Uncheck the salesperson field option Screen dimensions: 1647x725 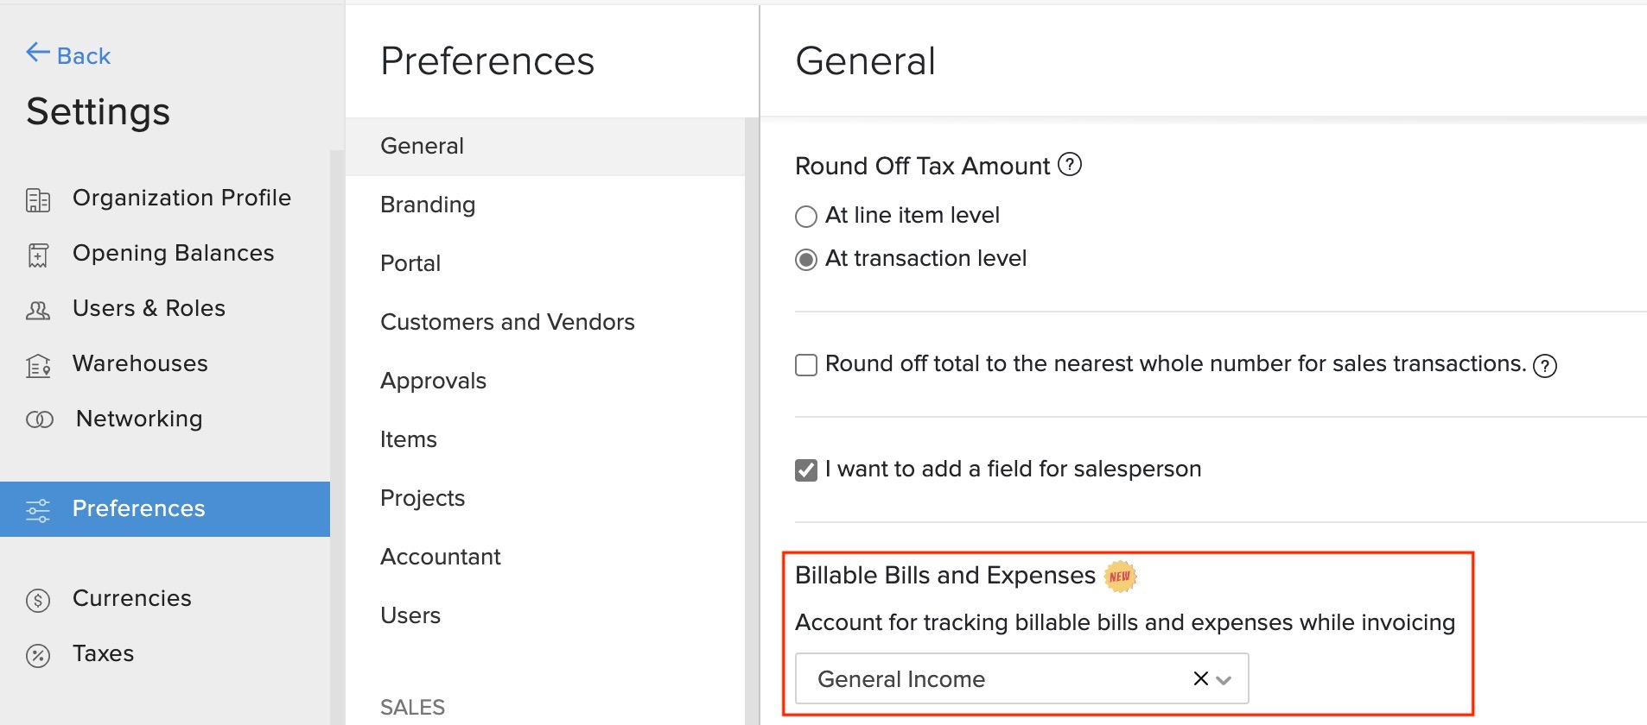tap(804, 470)
